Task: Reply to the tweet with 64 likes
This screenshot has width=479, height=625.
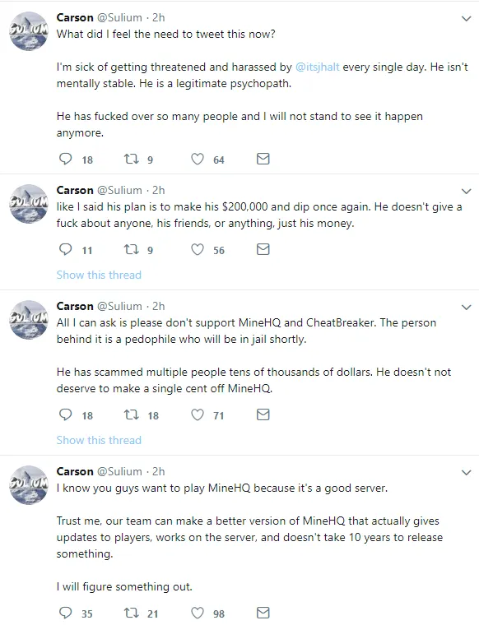Action: point(65,159)
